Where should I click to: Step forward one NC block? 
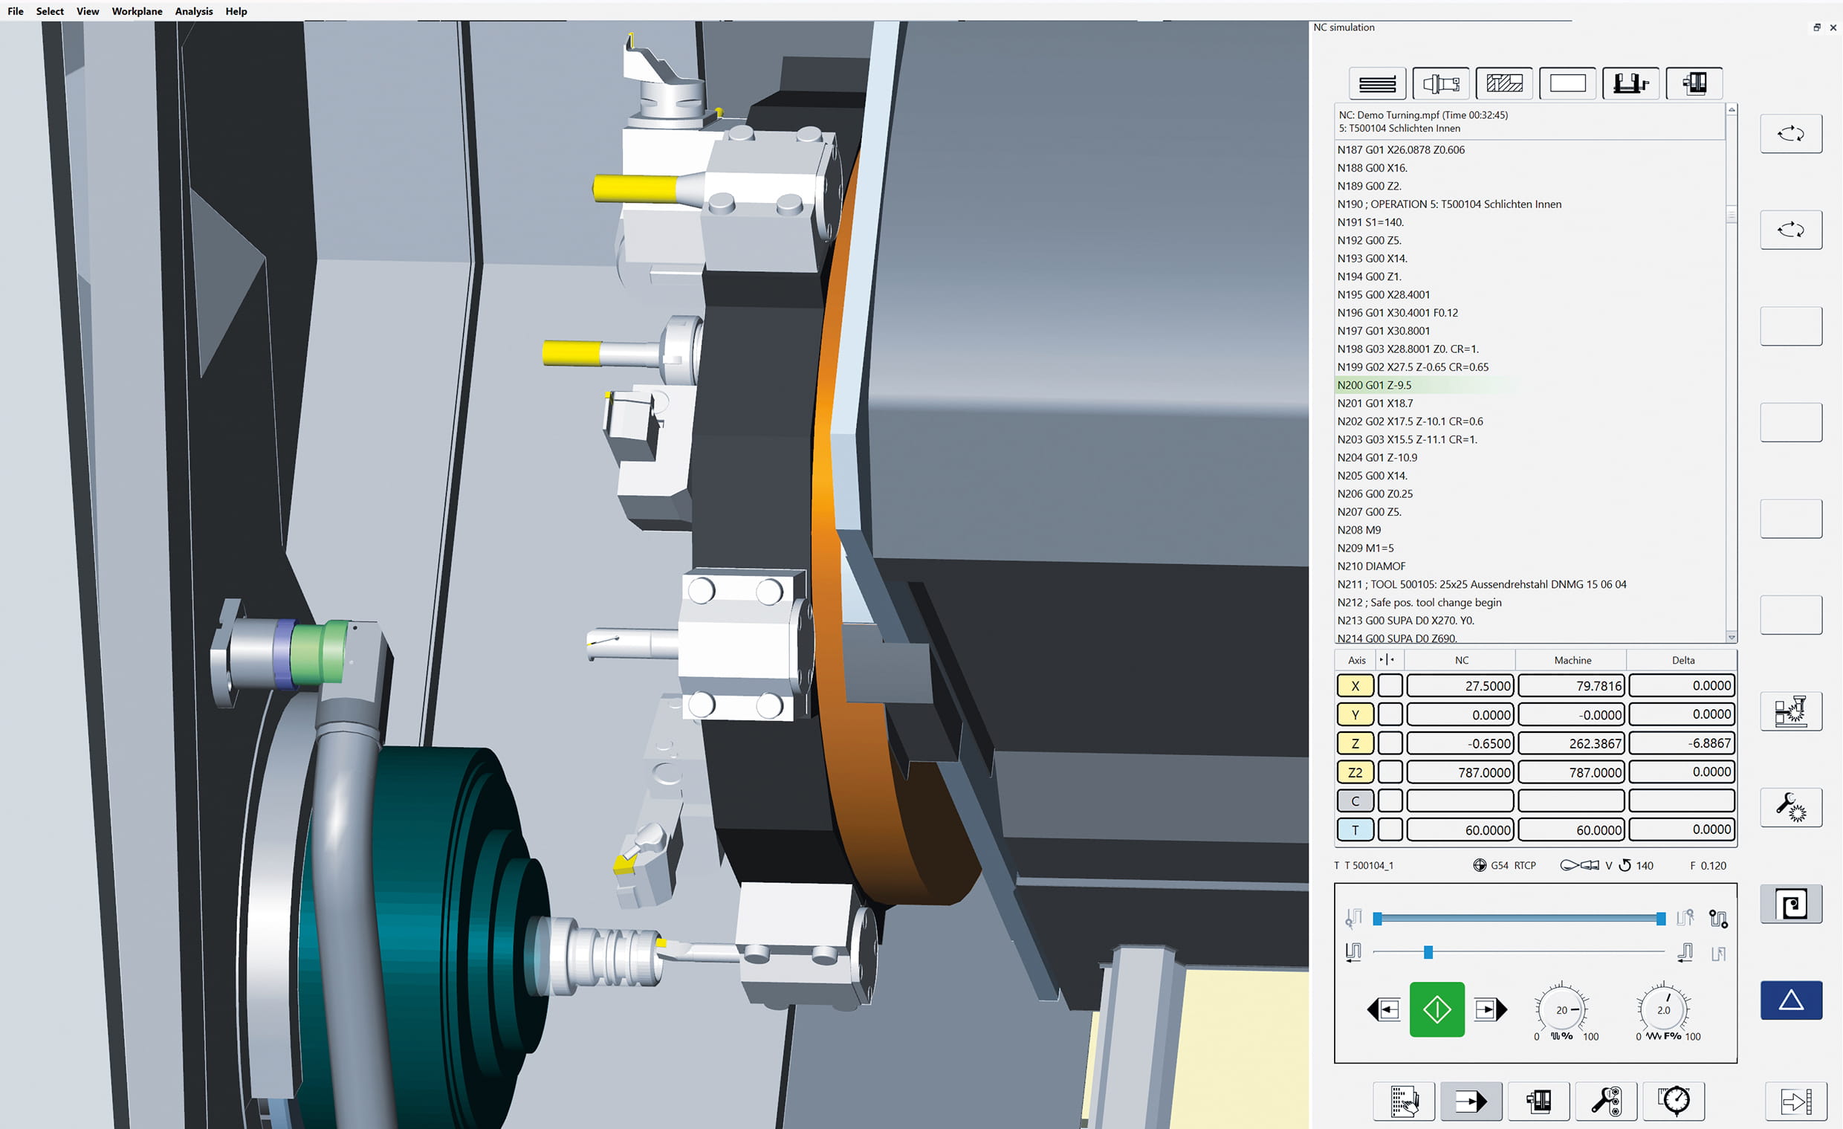1490,1009
